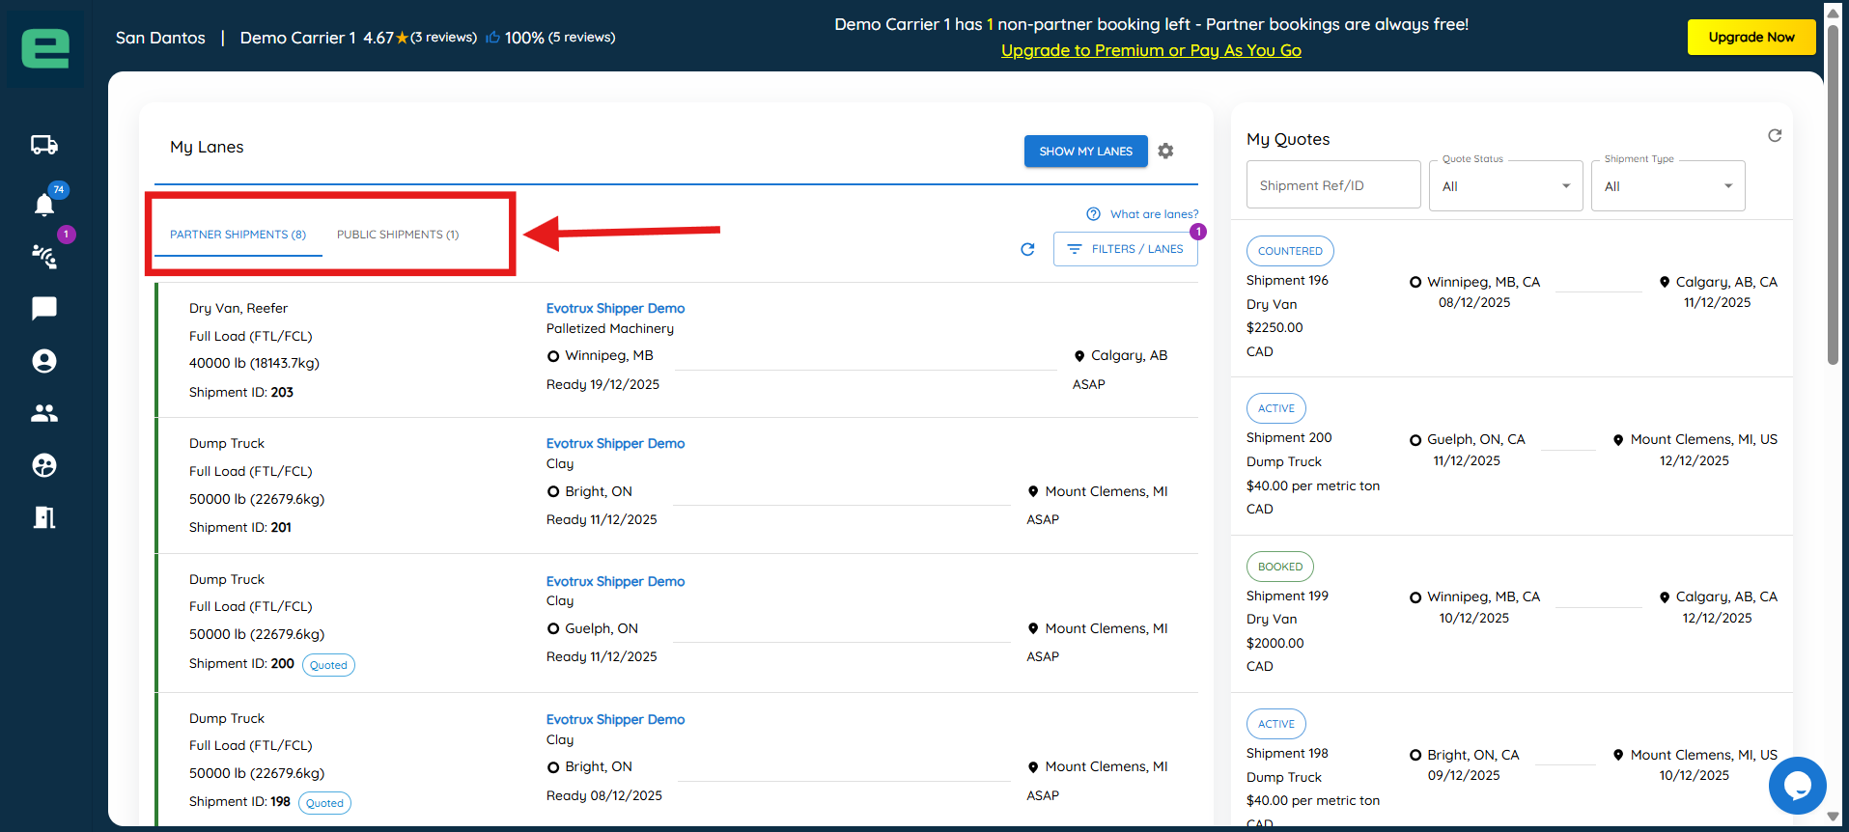Image resolution: width=1849 pixels, height=832 pixels.
Task: Click the 100% (5 reviews) text
Action: tap(560, 38)
